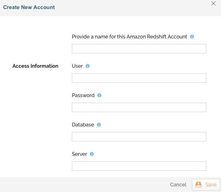Click into the User text field
This screenshot has width=221, height=192.
point(139,78)
